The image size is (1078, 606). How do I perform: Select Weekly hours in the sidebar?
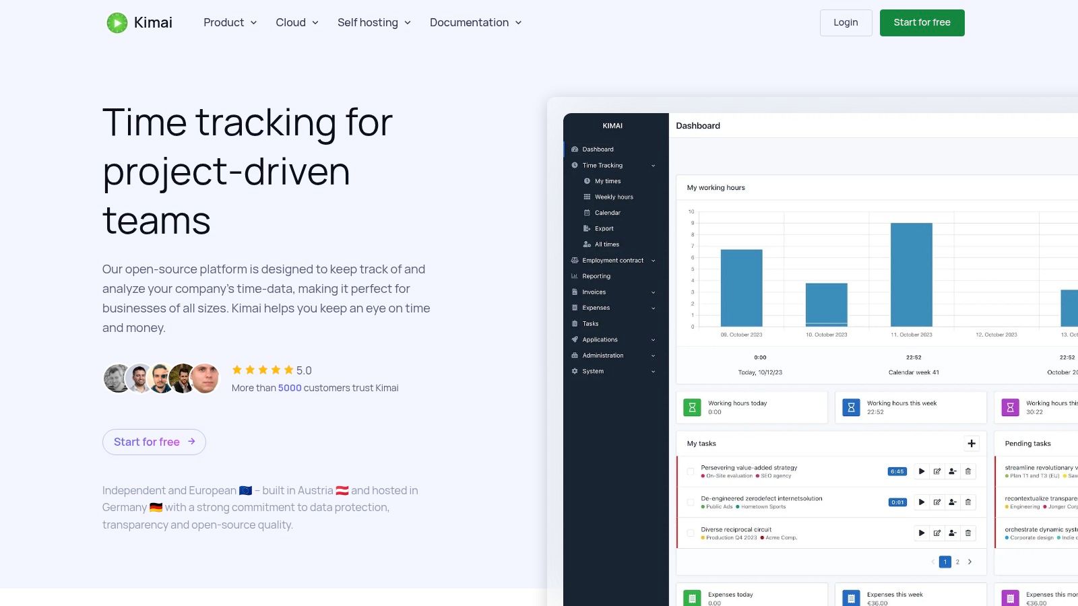pyautogui.click(x=613, y=197)
